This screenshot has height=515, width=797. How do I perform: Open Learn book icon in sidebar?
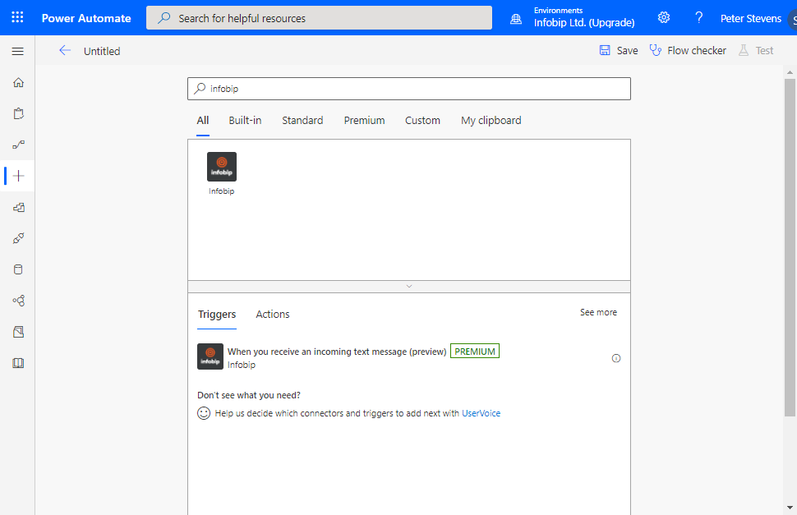(x=18, y=363)
